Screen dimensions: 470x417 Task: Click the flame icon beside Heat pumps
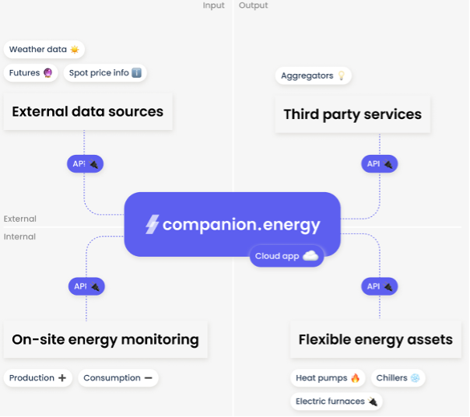(x=356, y=378)
